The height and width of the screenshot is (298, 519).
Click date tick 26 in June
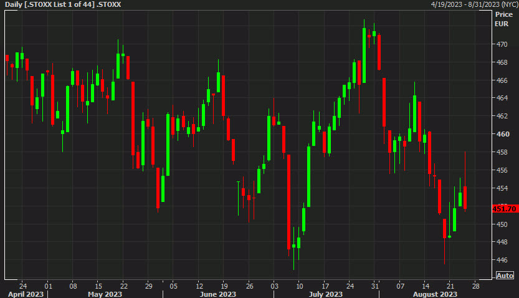point(250,286)
